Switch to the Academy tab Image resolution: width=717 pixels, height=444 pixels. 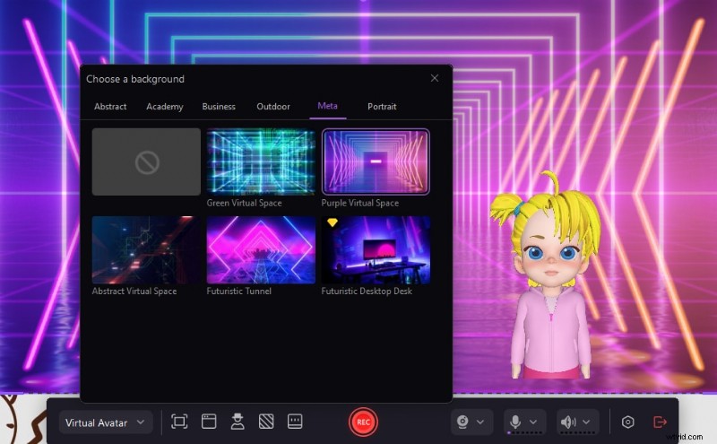165,106
